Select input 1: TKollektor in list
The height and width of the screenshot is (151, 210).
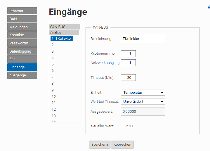(62, 38)
